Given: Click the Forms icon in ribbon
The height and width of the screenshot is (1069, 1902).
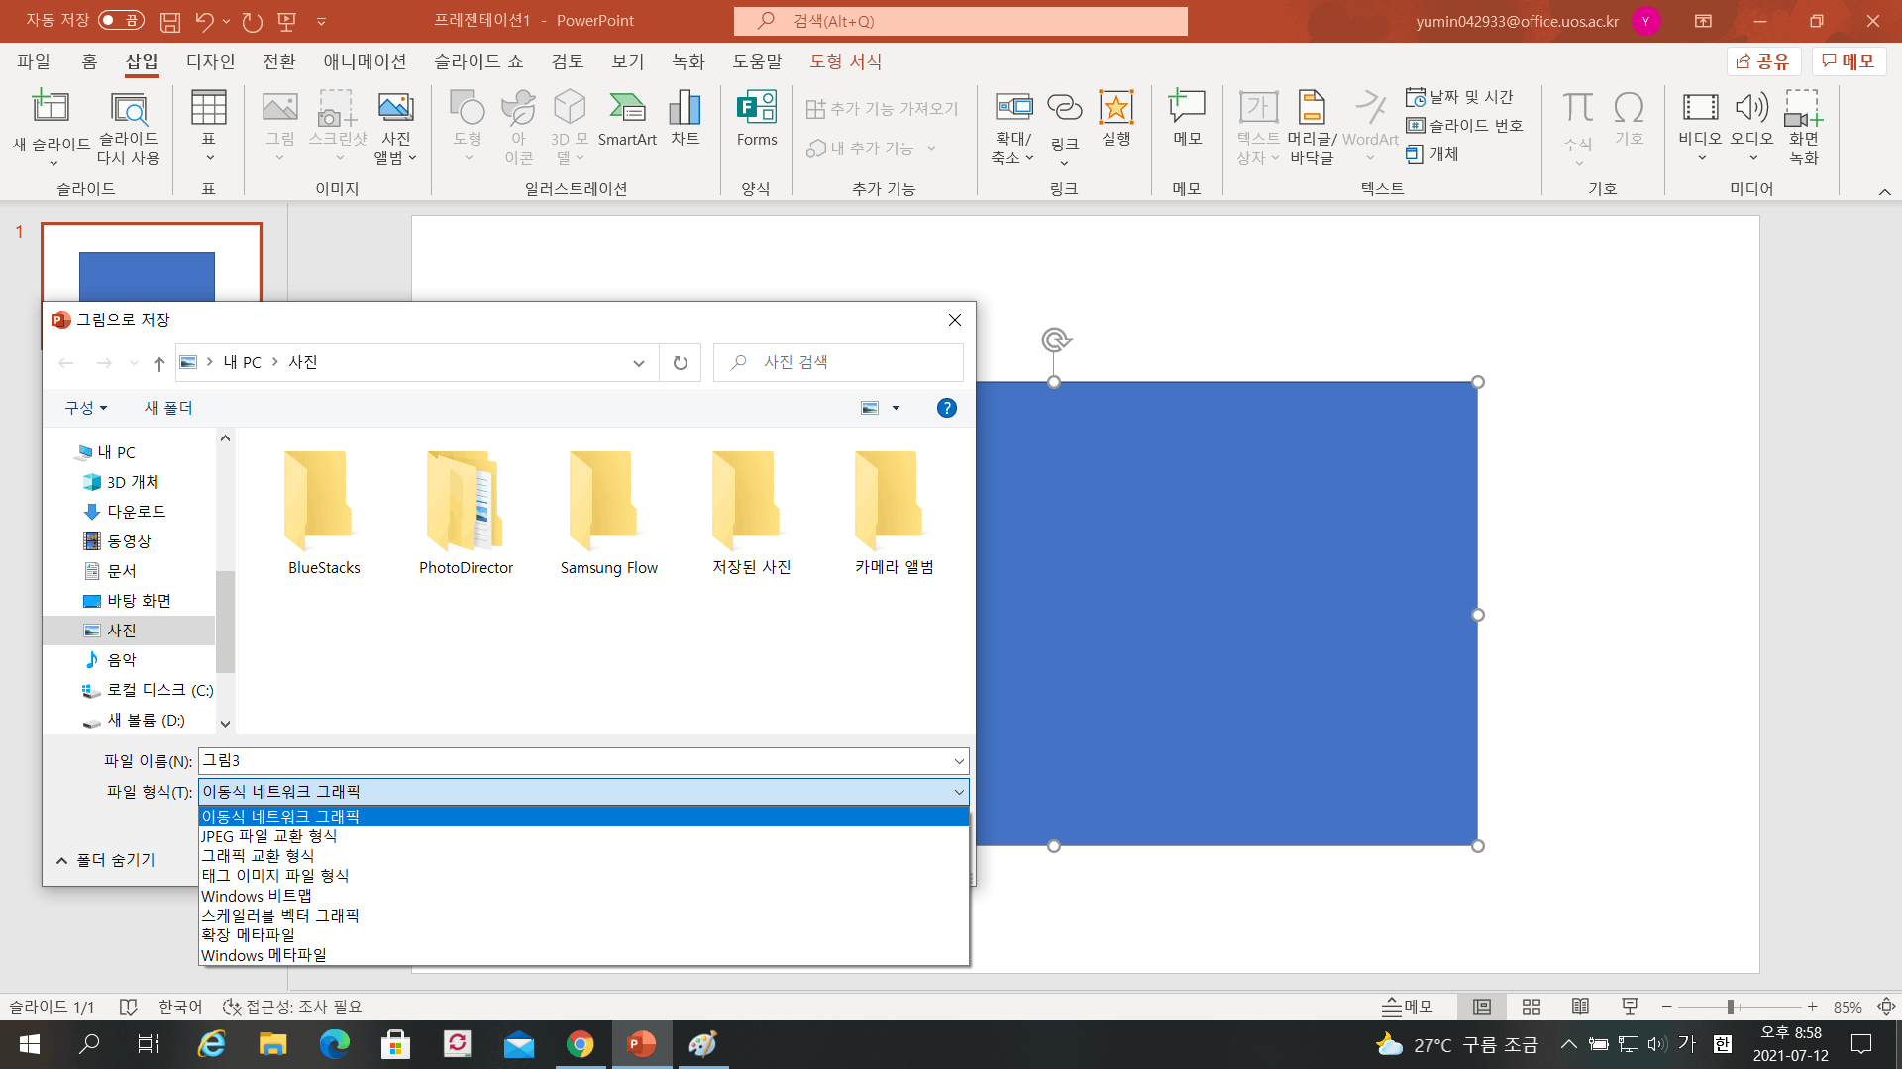Looking at the screenshot, I should pyautogui.click(x=757, y=120).
